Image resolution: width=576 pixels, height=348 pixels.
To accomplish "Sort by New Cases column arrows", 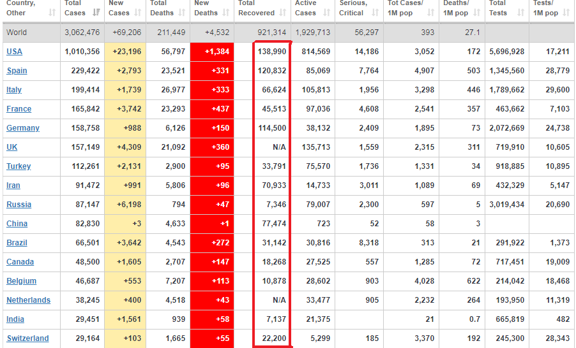I will [x=138, y=13].
